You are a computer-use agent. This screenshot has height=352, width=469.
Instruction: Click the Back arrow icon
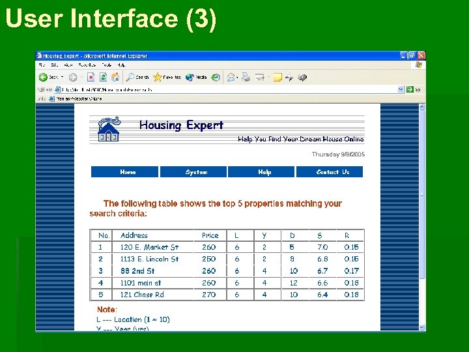coord(44,77)
